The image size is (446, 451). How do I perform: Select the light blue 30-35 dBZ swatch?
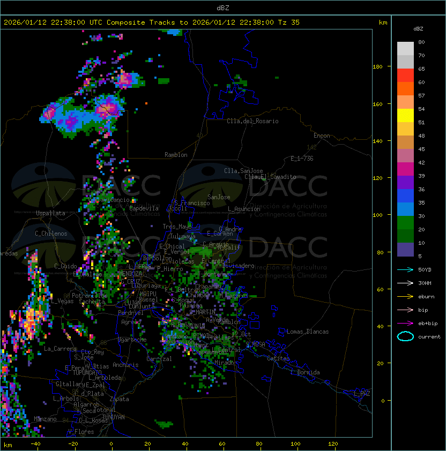(405, 209)
